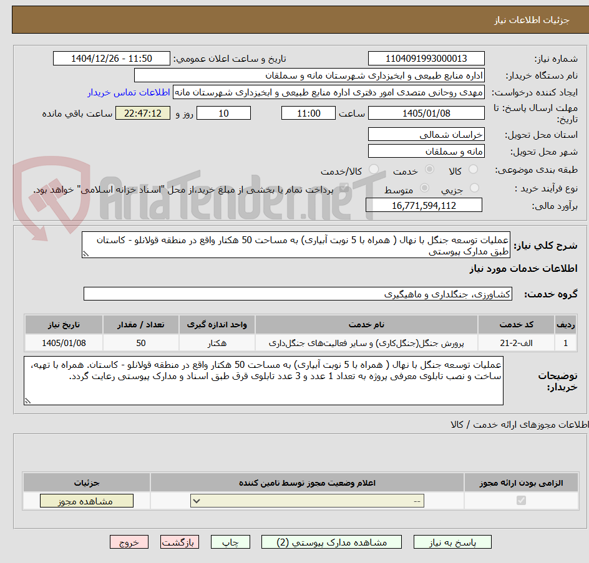Viewport: 589px width, 563px height.
Task: Click the کد خدمت column header
Action: tap(516, 325)
